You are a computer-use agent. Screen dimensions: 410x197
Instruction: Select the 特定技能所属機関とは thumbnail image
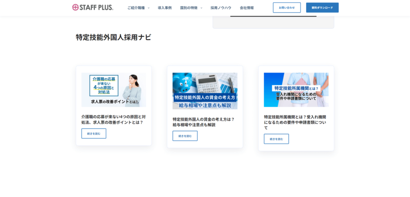[x=296, y=90]
